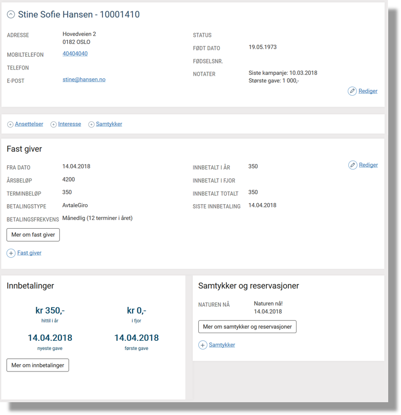Select birth date 19.05.1973
The height and width of the screenshot is (415, 401).
click(263, 47)
